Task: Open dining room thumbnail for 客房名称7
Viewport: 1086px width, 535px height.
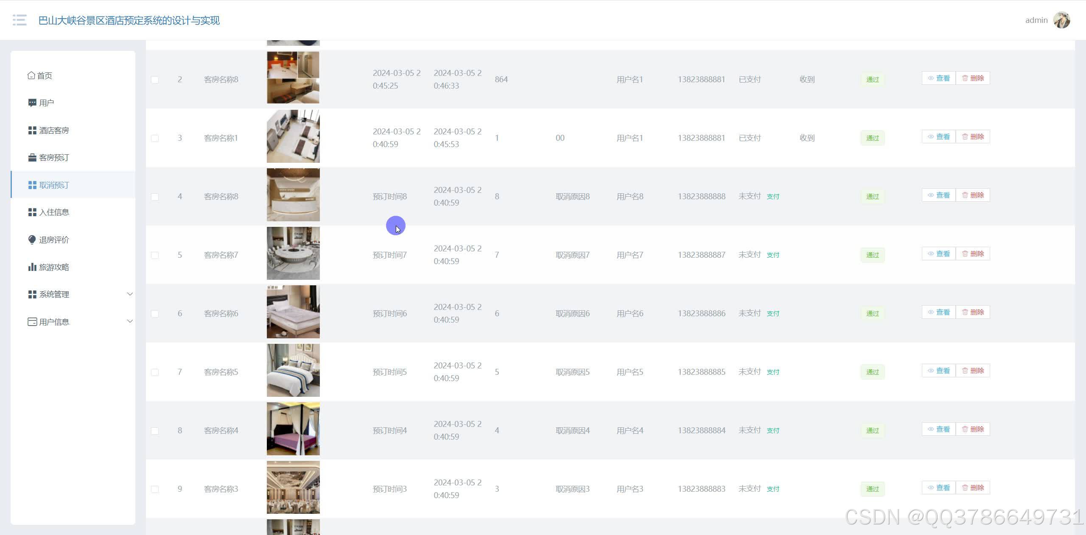Action: [x=293, y=253]
